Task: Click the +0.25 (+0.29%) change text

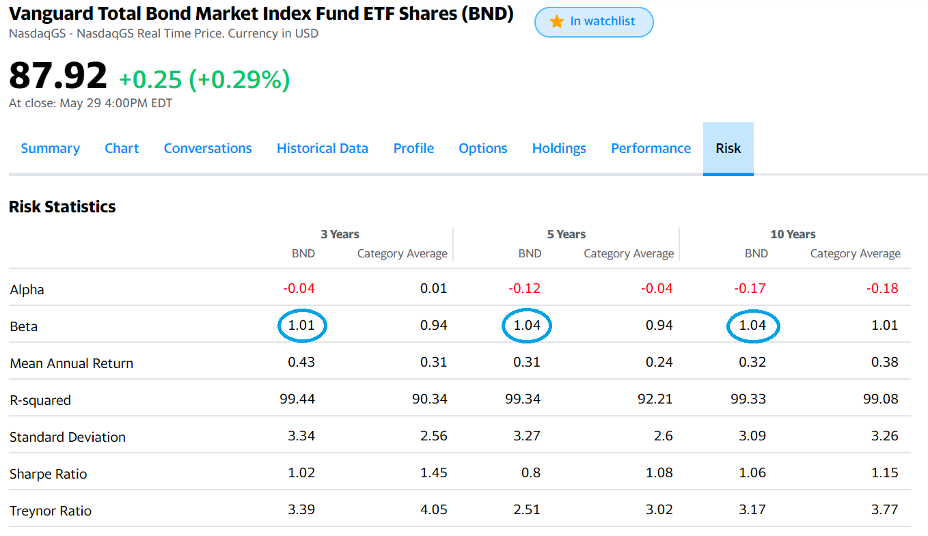Action: pyautogui.click(x=204, y=80)
